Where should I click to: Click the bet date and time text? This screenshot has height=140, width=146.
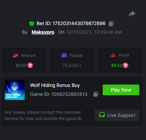[94, 32]
